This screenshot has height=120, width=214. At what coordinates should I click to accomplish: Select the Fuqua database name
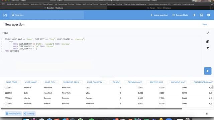tap(5, 33)
